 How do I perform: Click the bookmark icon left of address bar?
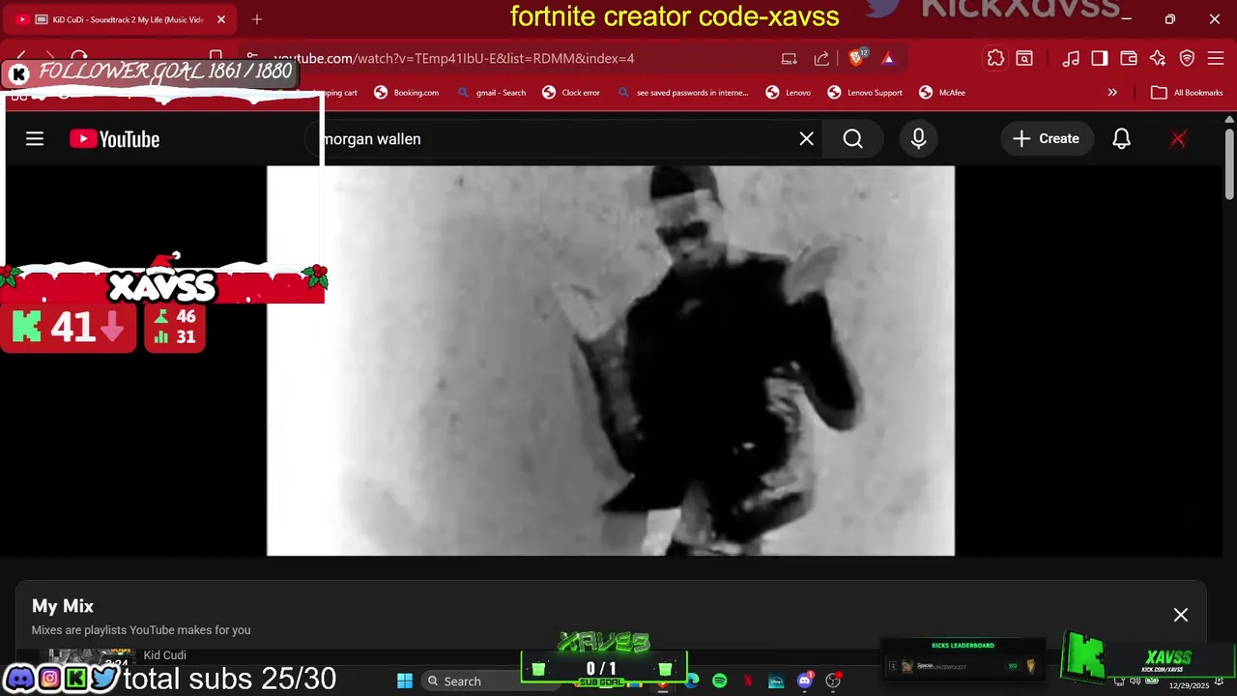point(216,57)
